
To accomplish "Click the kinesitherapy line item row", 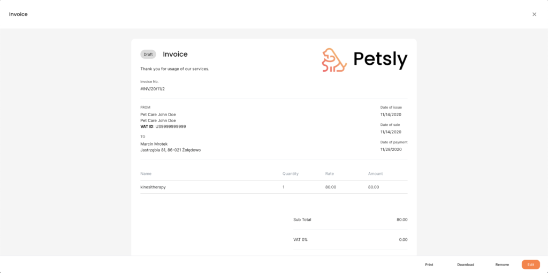I will coord(273,187).
